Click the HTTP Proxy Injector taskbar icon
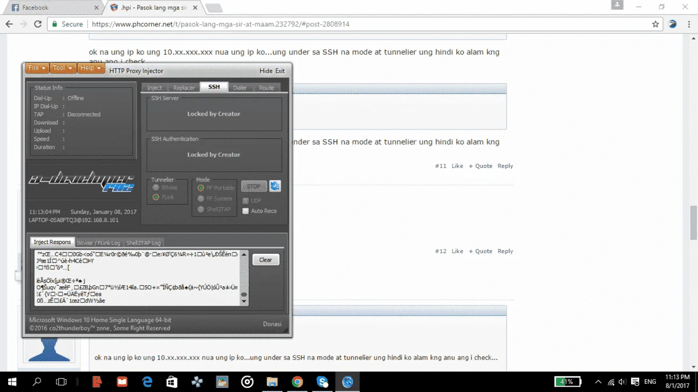The image size is (698, 392). (348, 382)
